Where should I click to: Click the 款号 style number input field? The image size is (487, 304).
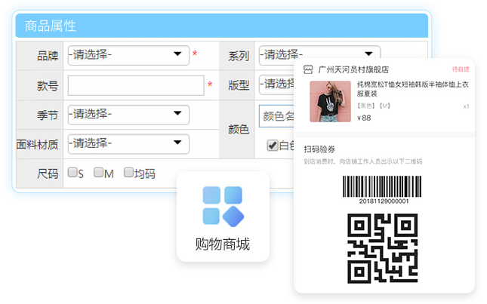[x=136, y=85]
